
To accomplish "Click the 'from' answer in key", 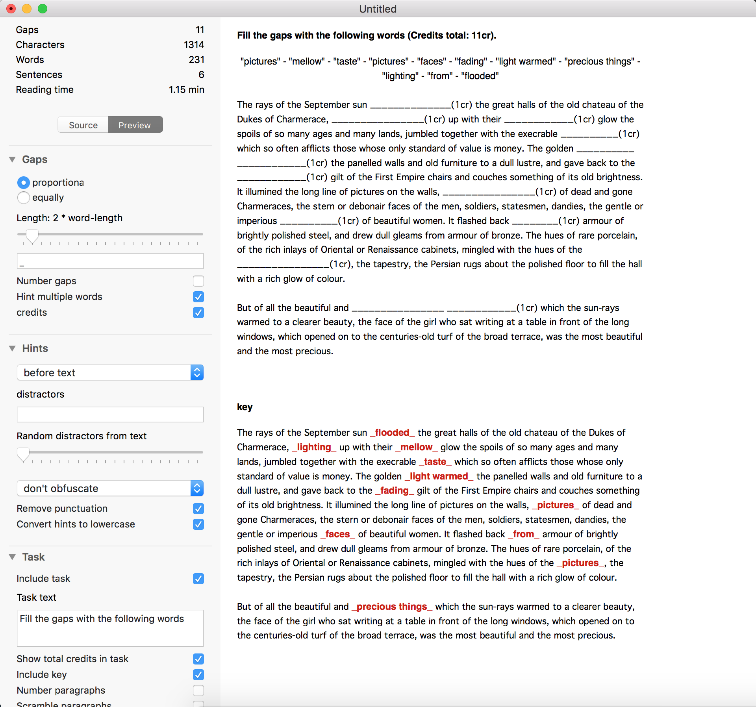I will click(x=523, y=534).
